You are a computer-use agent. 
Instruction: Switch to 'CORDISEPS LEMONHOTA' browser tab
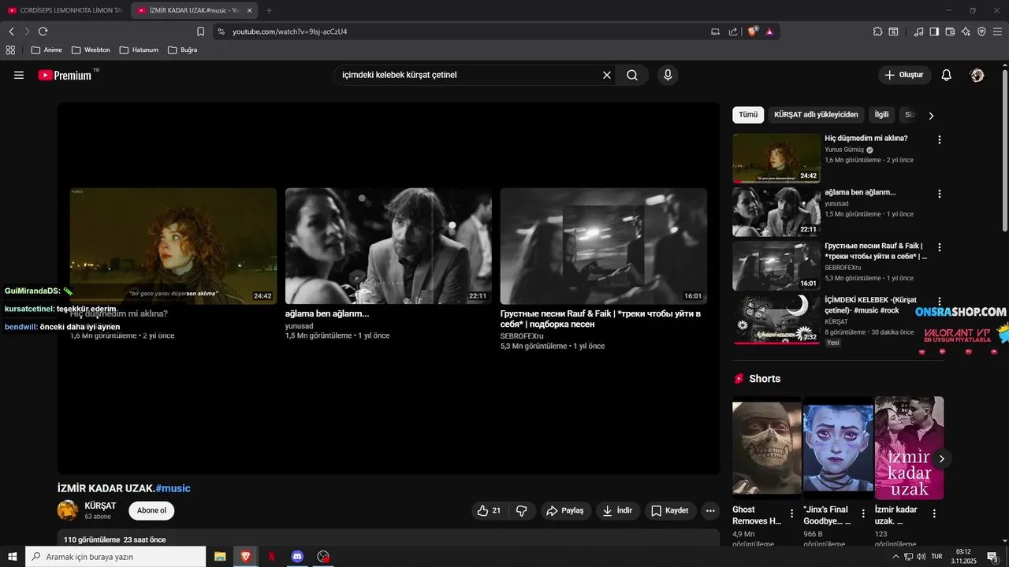(65, 10)
